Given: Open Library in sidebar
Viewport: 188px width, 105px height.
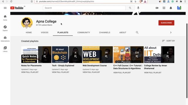Looking at the screenshot, I should tap(5, 49).
